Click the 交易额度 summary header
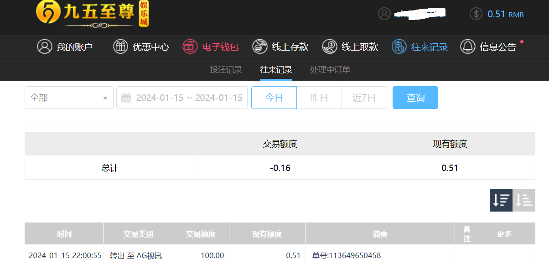 click(x=280, y=144)
